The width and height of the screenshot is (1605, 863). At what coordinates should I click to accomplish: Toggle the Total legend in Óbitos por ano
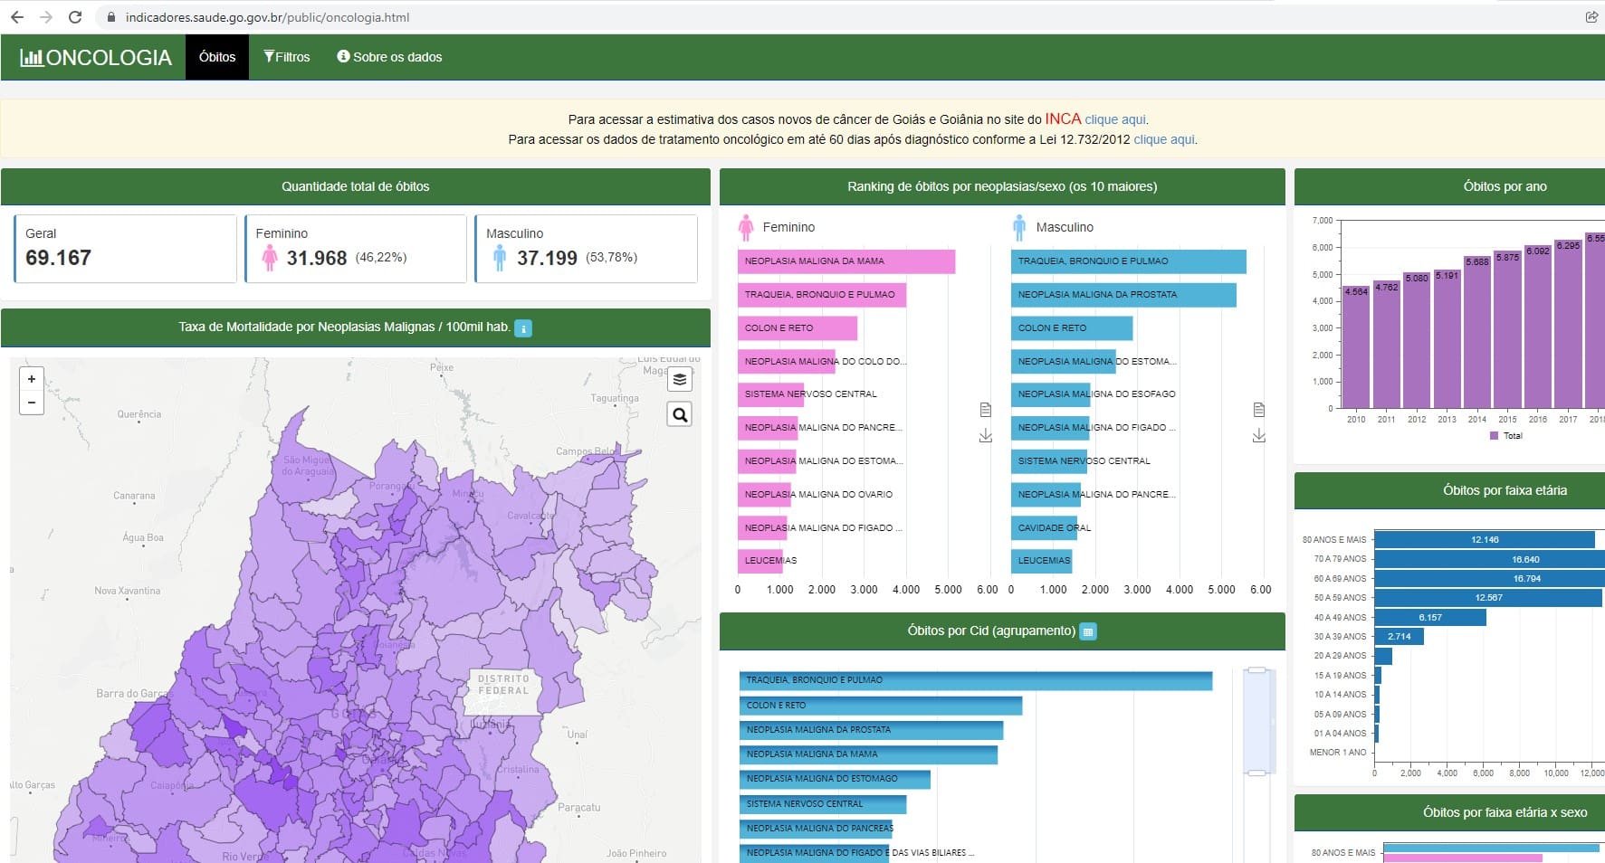1505,436
